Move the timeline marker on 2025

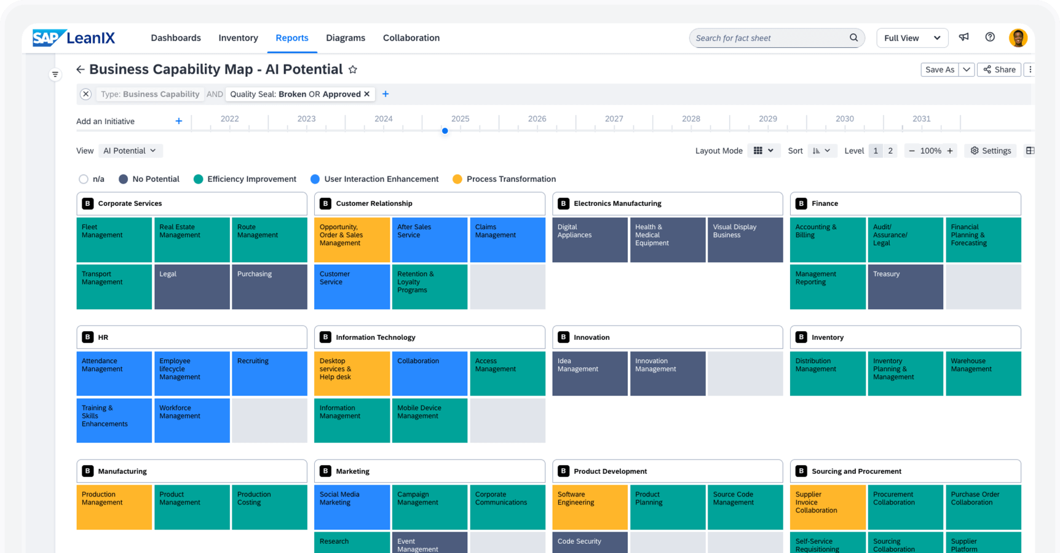click(445, 130)
